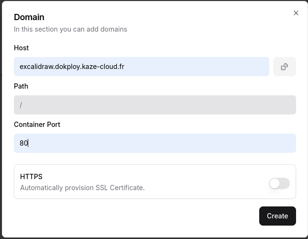Click blank area right of Host text
Image resolution: width=308 pixels, height=239 pixels.
coord(201,67)
